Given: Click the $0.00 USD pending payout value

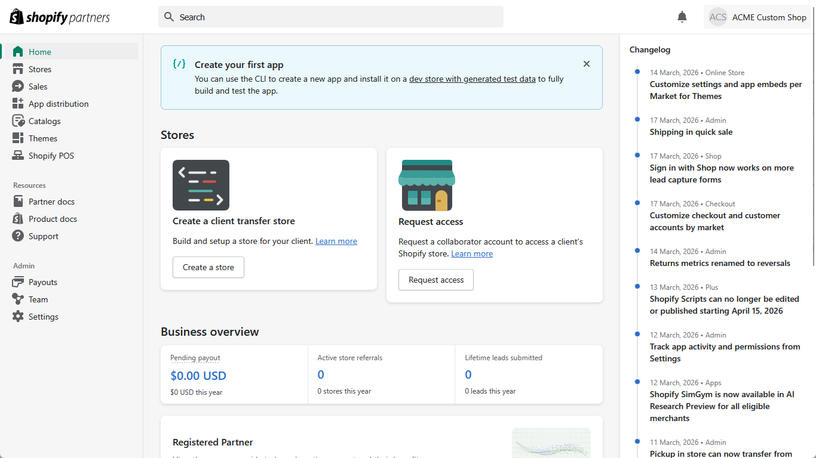Looking at the screenshot, I should [198, 376].
